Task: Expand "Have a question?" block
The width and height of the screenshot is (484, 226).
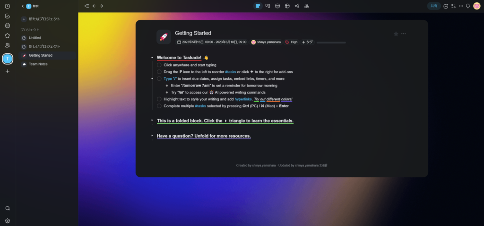Action: 152,135
